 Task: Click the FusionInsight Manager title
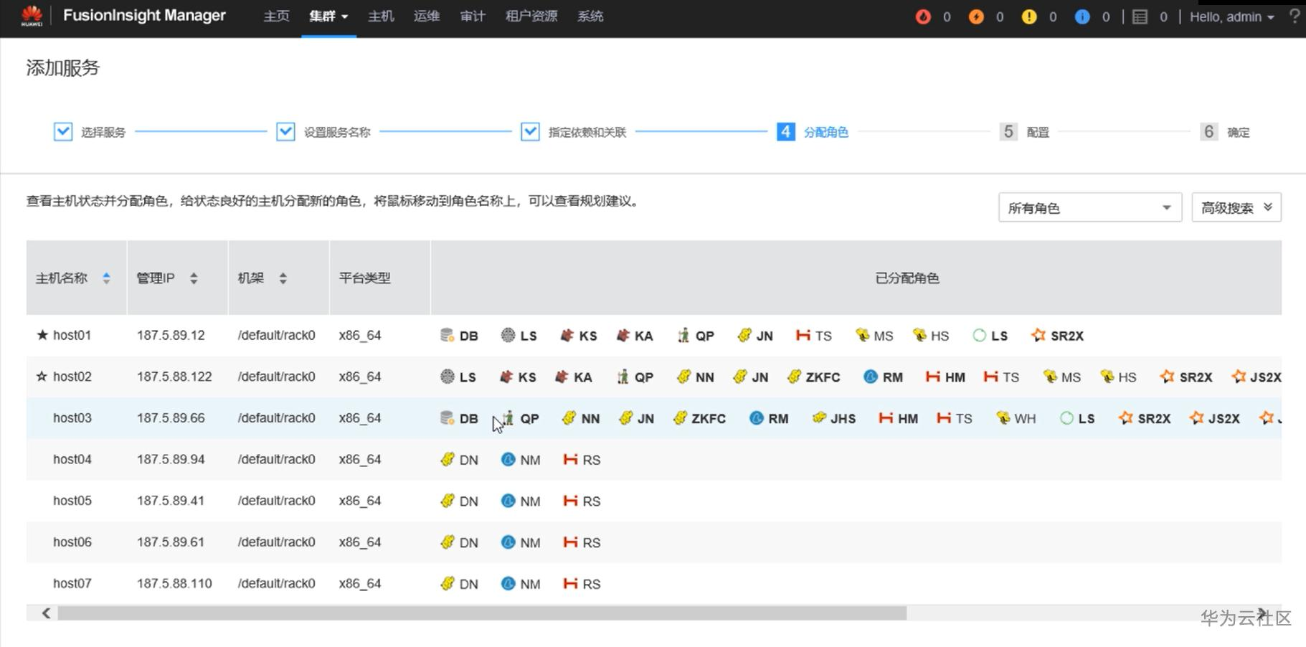point(144,16)
